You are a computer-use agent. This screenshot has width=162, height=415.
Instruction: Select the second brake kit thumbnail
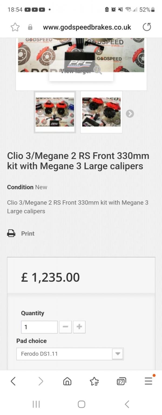(x=101, y=112)
